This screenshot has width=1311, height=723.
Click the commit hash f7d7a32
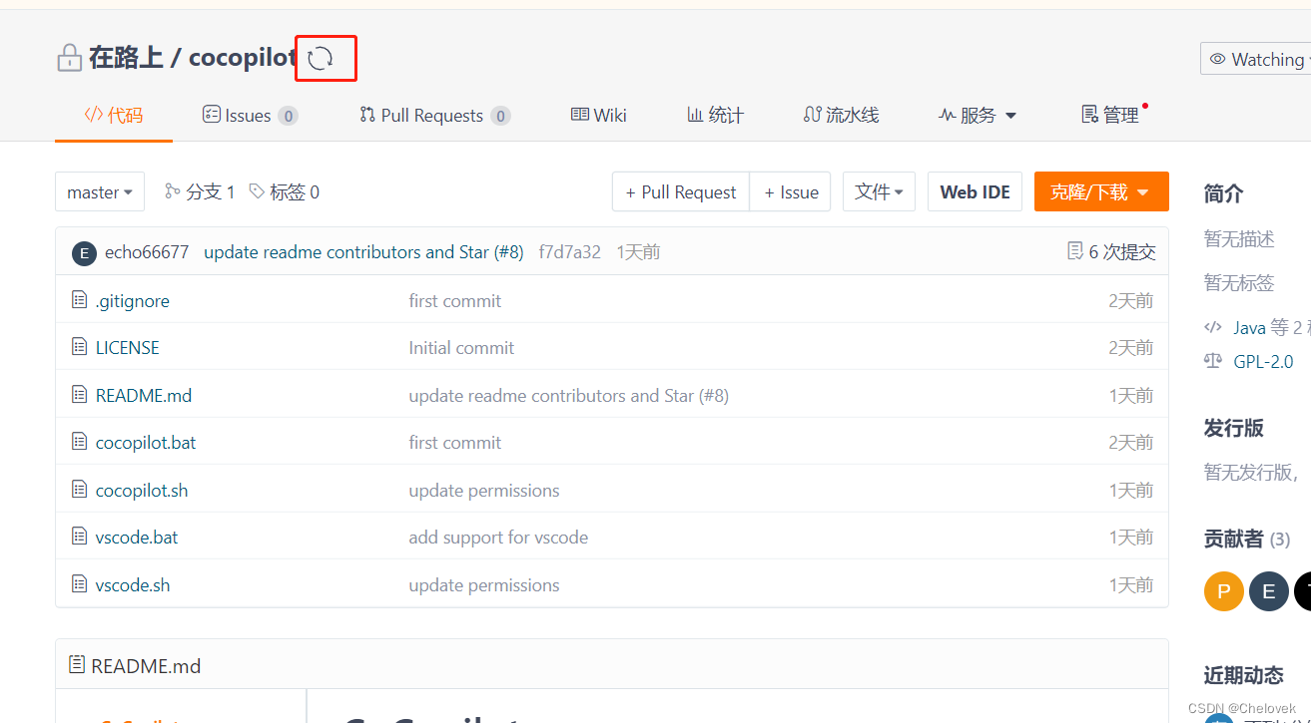pos(570,252)
